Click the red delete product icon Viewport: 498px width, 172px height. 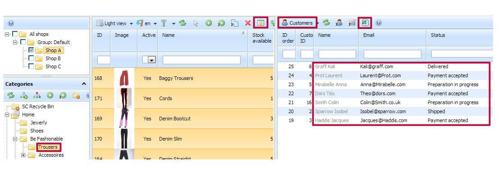coord(248,23)
